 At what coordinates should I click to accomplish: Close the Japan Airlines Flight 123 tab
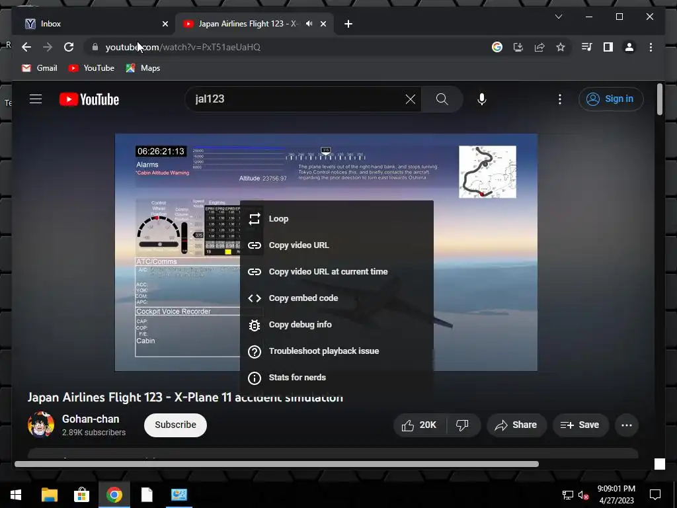click(323, 24)
